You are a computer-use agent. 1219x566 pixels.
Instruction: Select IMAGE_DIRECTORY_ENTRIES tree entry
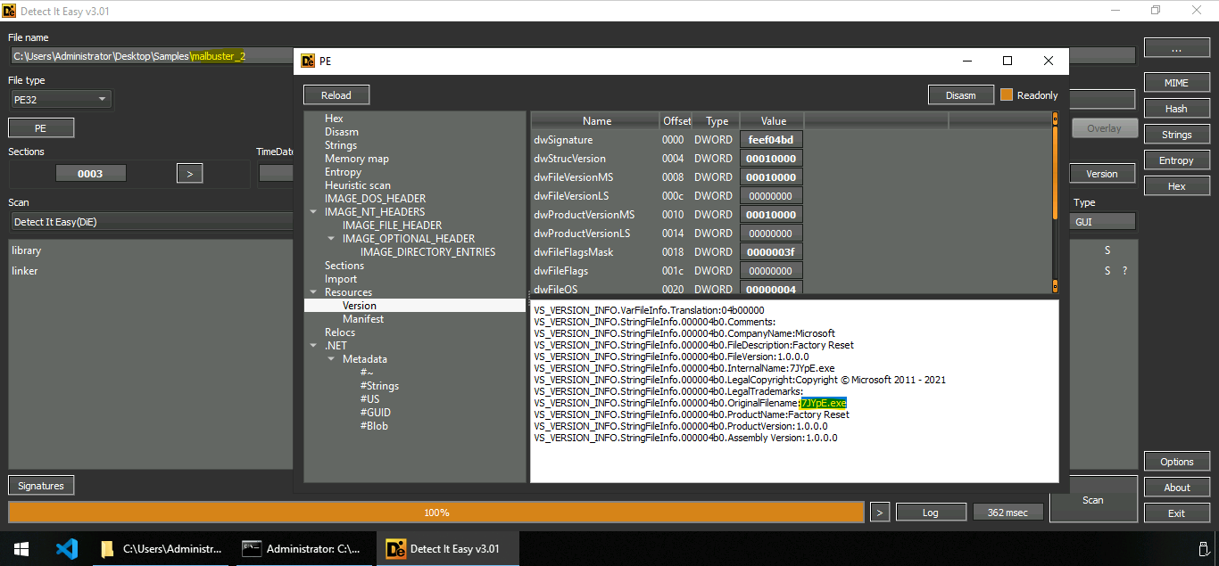click(427, 252)
